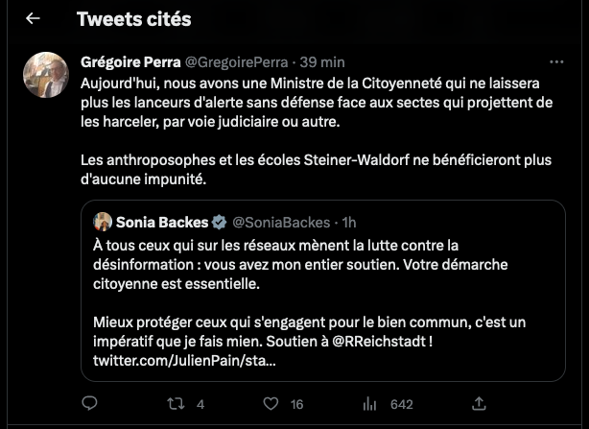The image size is (589, 429).
Task: Open Grégoire Perra's display name link
Action: pos(129,60)
